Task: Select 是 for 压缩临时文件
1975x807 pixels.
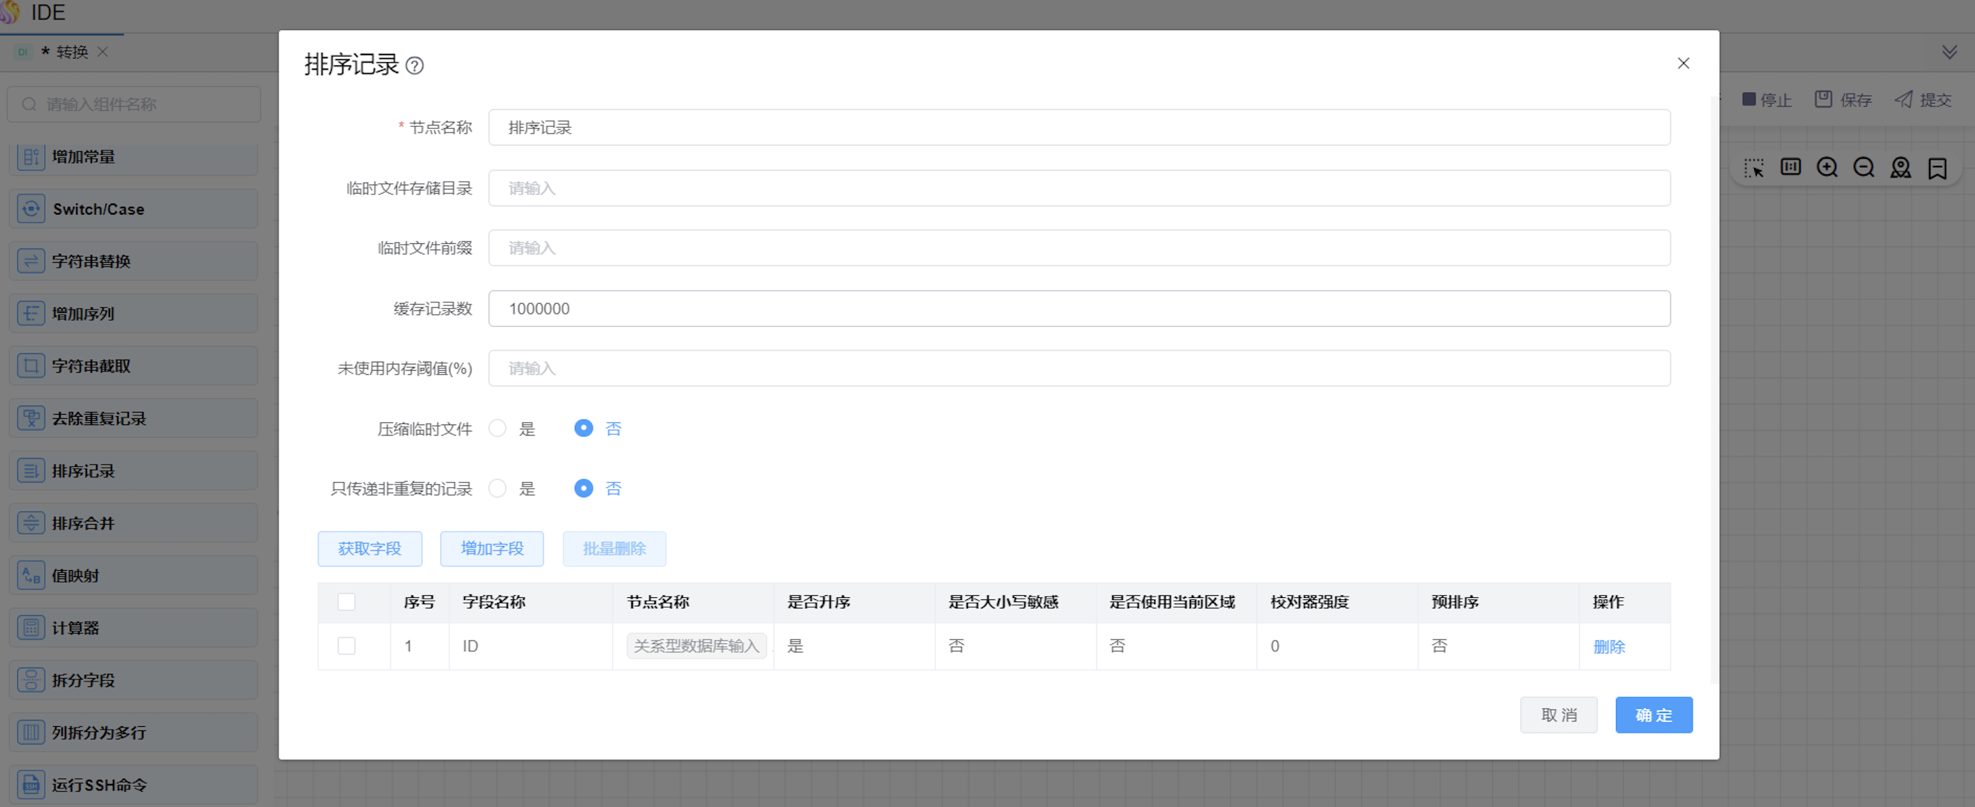Action: click(498, 429)
